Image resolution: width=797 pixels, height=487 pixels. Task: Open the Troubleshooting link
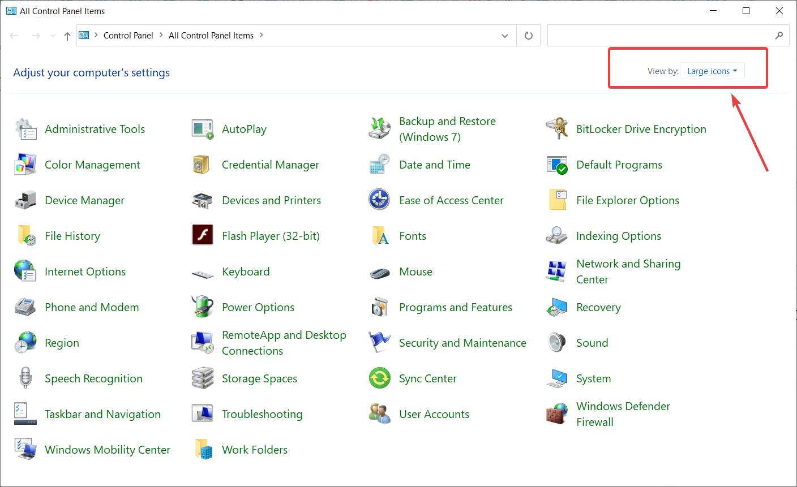pos(262,414)
